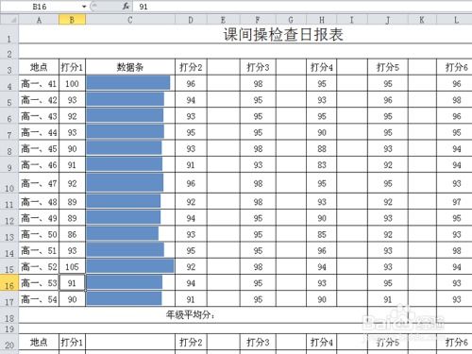472x354 pixels.
Task: Click the 打分2 header in row 20
Action: coord(191,342)
